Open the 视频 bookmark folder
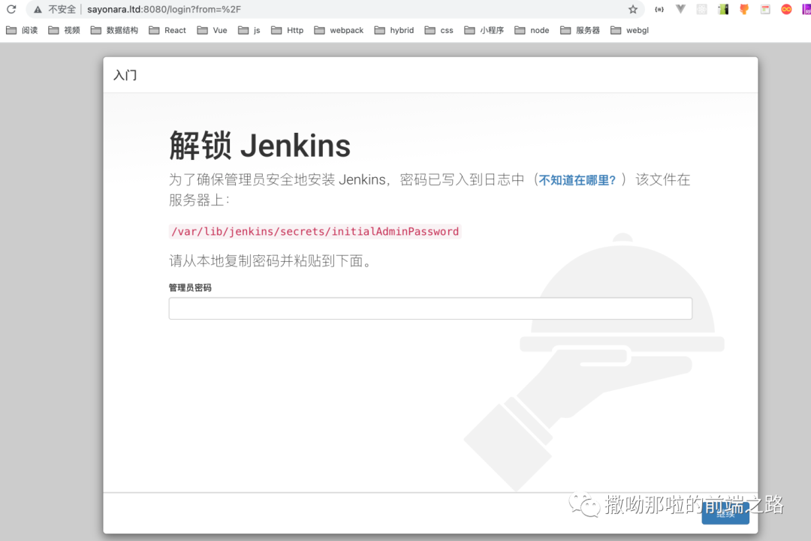811x541 pixels. tap(64, 31)
